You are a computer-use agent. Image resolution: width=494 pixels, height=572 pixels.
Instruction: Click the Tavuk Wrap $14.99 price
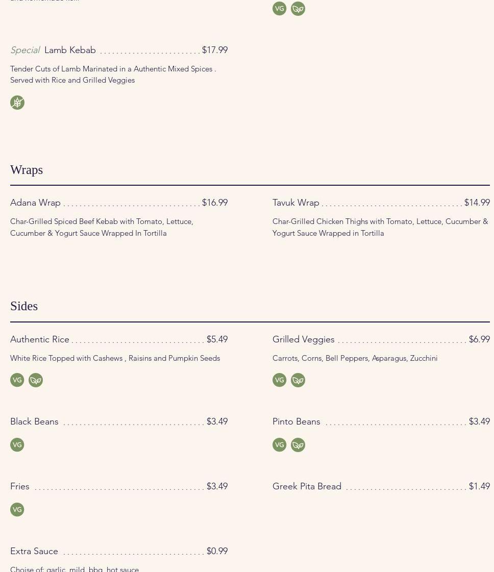(477, 203)
